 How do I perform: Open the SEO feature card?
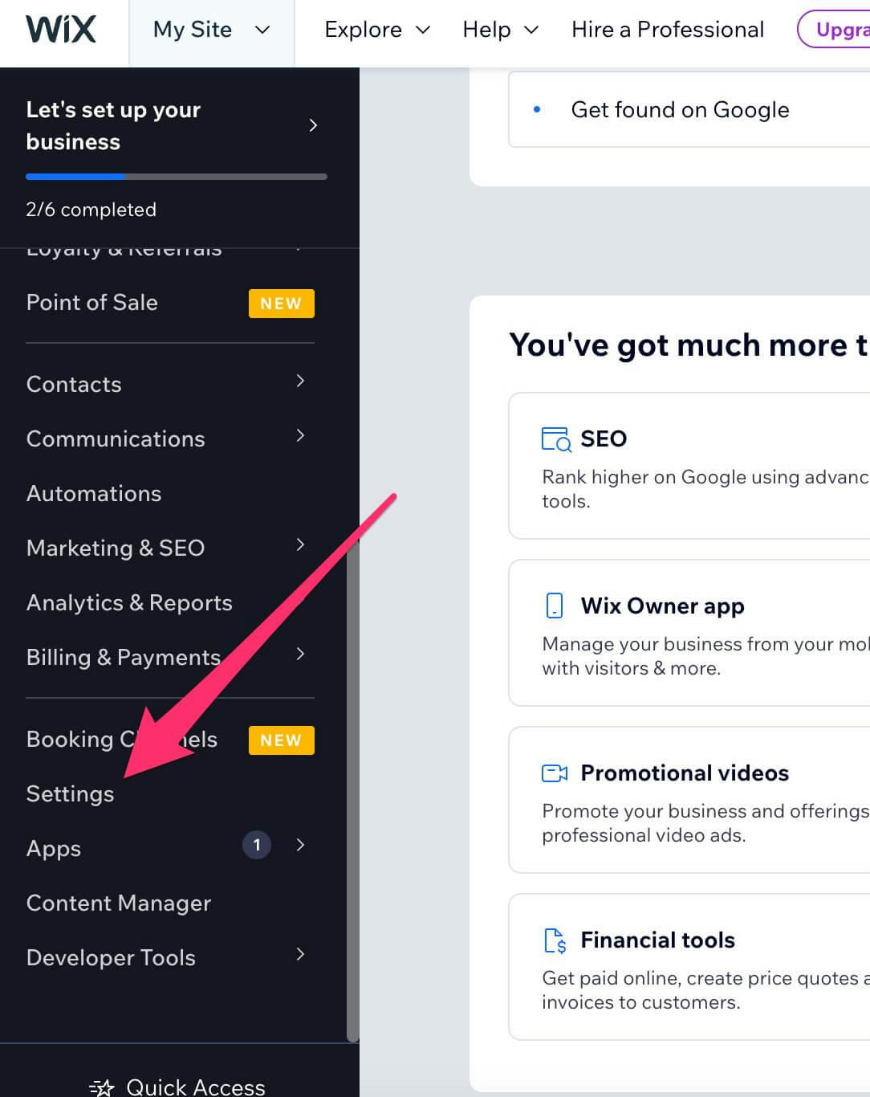click(x=689, y=466)
